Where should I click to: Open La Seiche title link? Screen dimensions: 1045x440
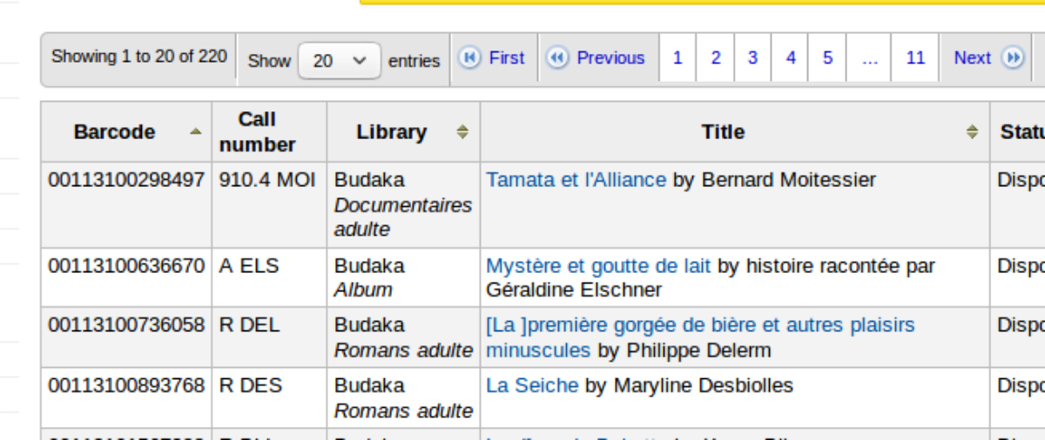pos(531,385)
